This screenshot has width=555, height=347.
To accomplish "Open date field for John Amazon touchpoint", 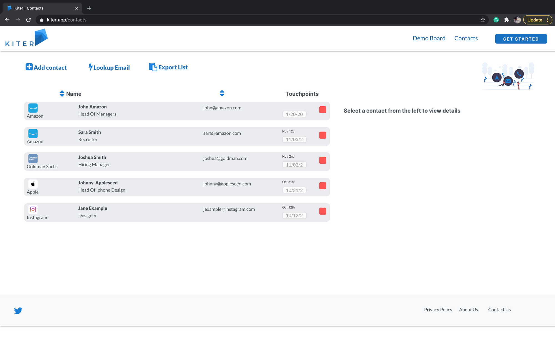I will (294, 114).
